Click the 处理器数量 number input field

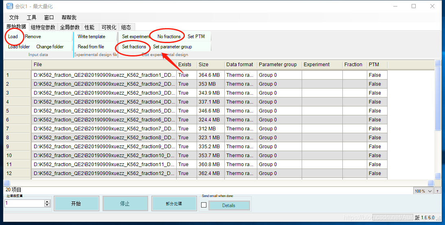(24, 203)
